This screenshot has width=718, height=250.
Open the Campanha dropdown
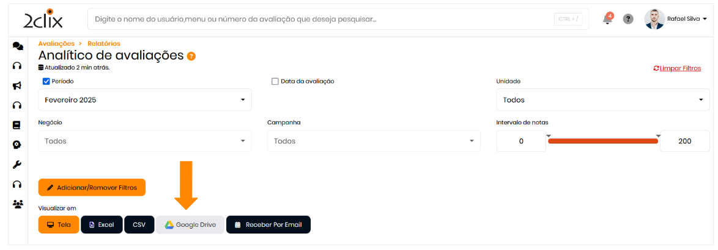pos(374,141)
